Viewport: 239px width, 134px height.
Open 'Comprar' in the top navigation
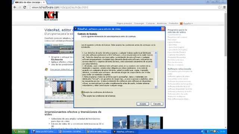150,23
